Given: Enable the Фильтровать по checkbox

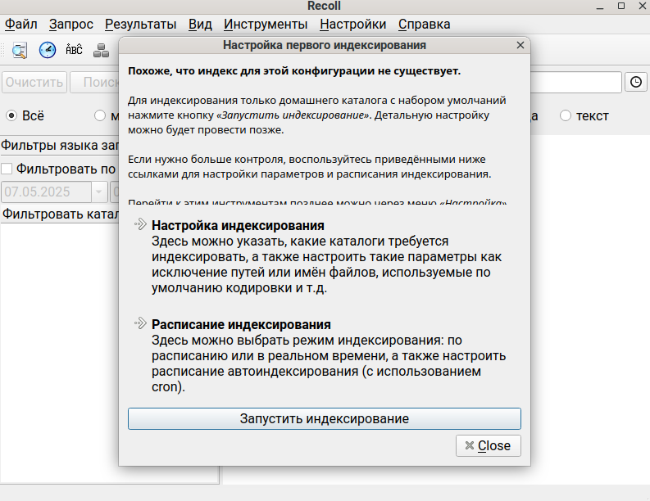Looking at the screenshot, I should tap(7, 169).
